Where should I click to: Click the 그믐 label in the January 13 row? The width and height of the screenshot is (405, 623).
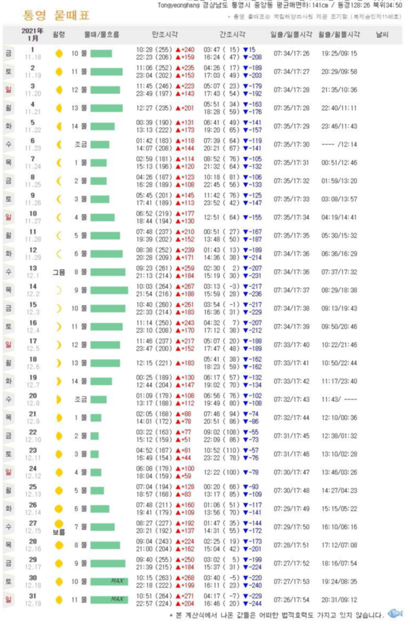[59, 272]
